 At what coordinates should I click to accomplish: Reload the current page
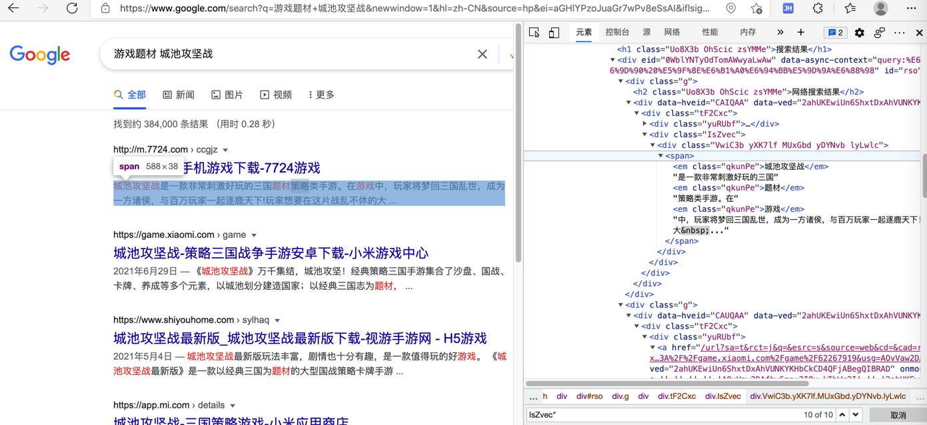click(72, 9)
